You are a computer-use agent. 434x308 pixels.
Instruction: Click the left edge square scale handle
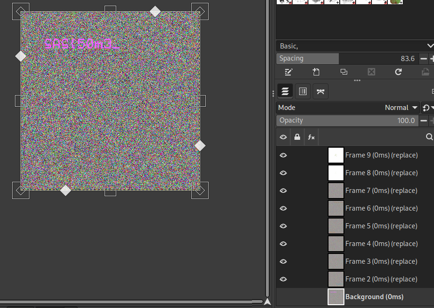point(21,101)
